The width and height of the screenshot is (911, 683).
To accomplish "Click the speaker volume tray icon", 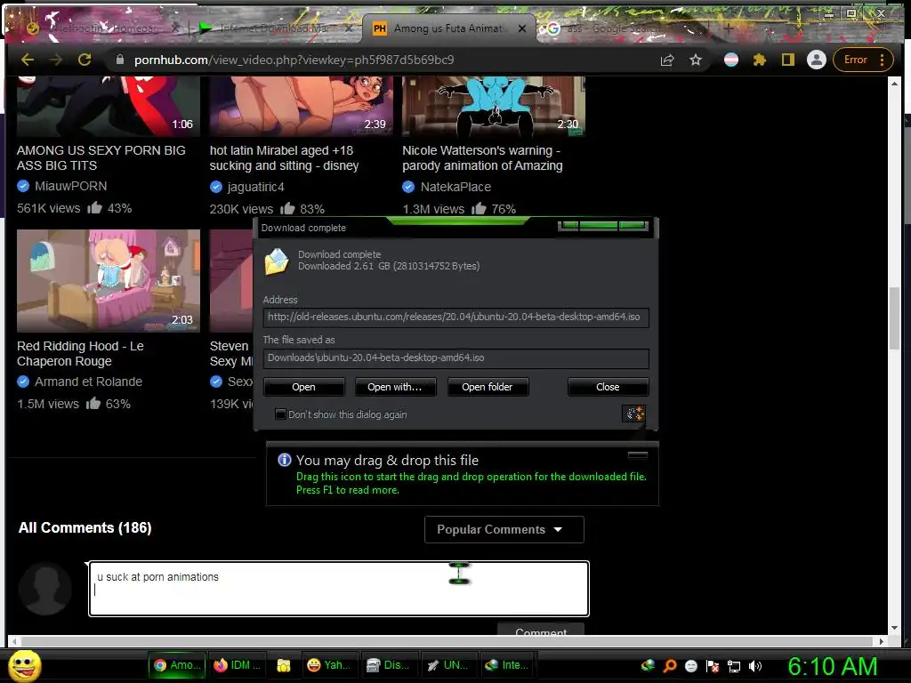I will pos(754,666).
